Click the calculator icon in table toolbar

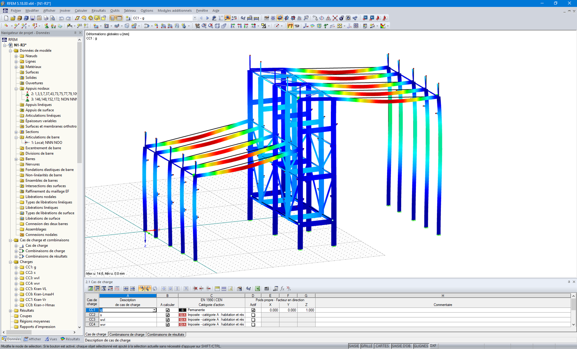click(x=266, y=289)
